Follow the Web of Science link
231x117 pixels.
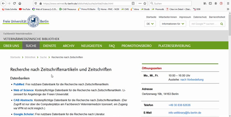23,90
